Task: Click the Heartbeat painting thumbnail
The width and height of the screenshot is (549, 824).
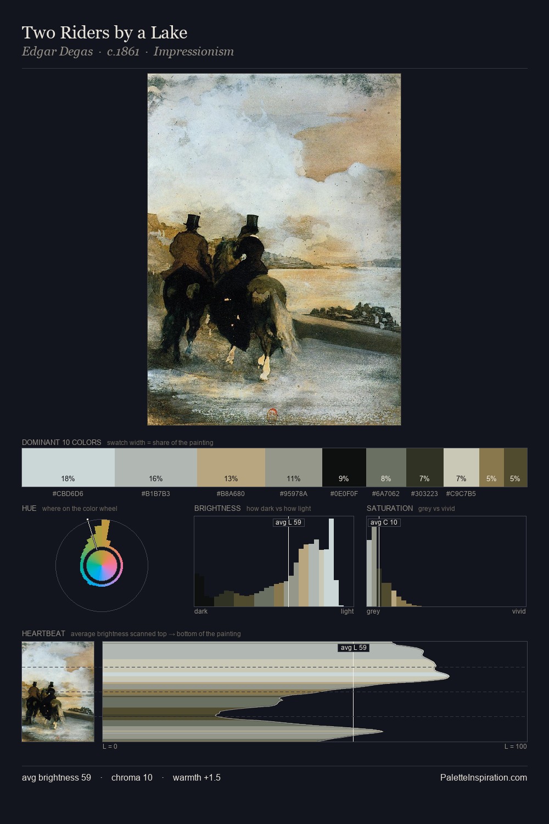Action: pos(58,692)
